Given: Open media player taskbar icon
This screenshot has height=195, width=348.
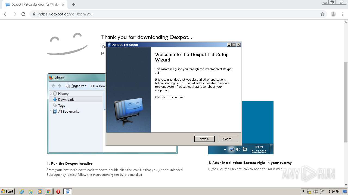Looking at the screenshot, I should pyautogui.click(x=40, y=191).
